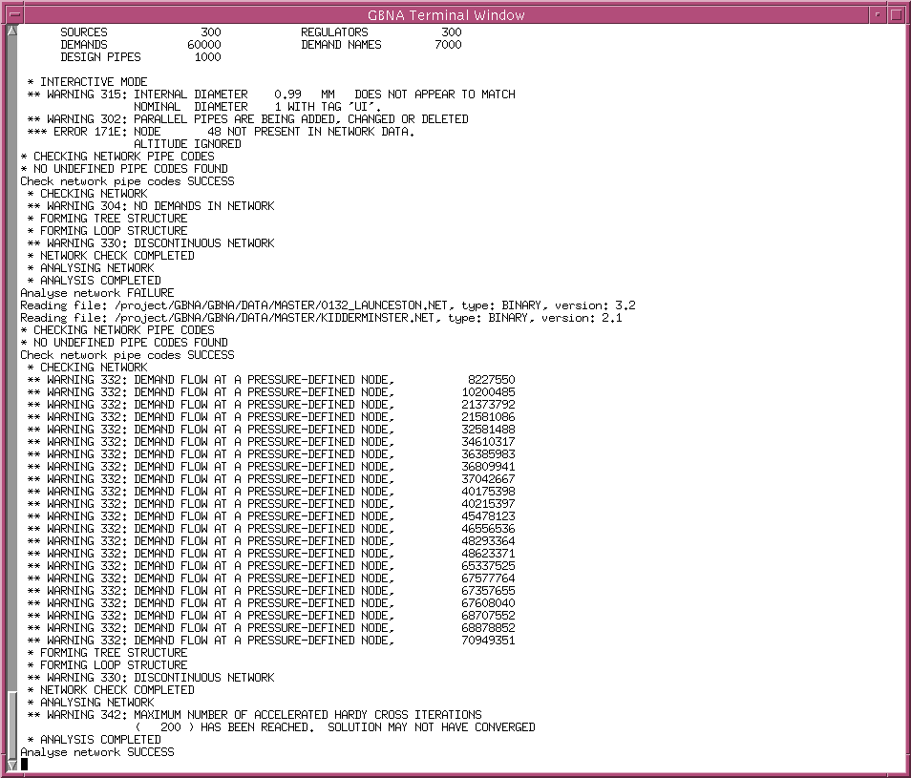This screenshot has height=778, width=911.
Task: Click the 'Analyse network FAILURE' line
Action: point(97,293)
